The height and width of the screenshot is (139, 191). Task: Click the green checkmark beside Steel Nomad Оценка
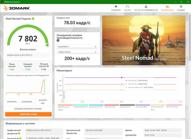[33, 19]
